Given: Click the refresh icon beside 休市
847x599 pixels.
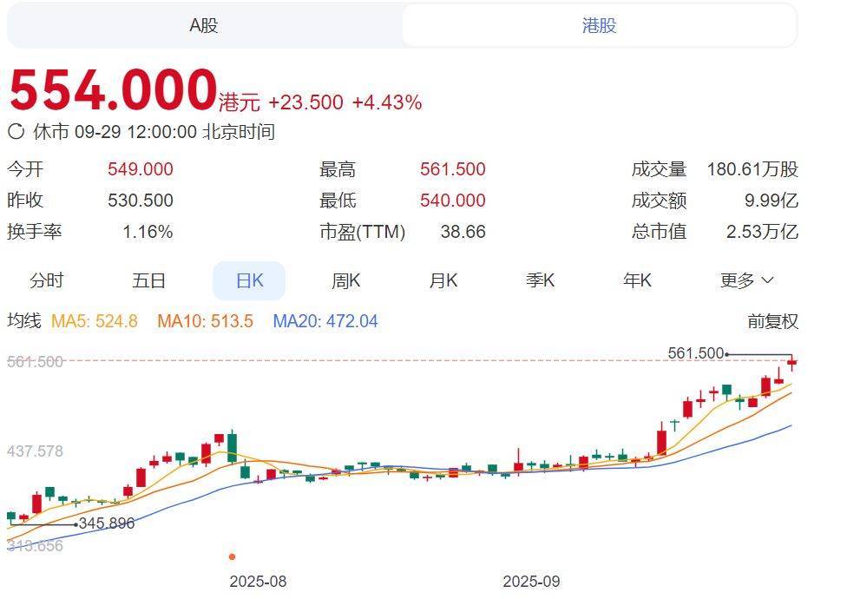Looking at the screenshot, I should click(x=16, y=133).
